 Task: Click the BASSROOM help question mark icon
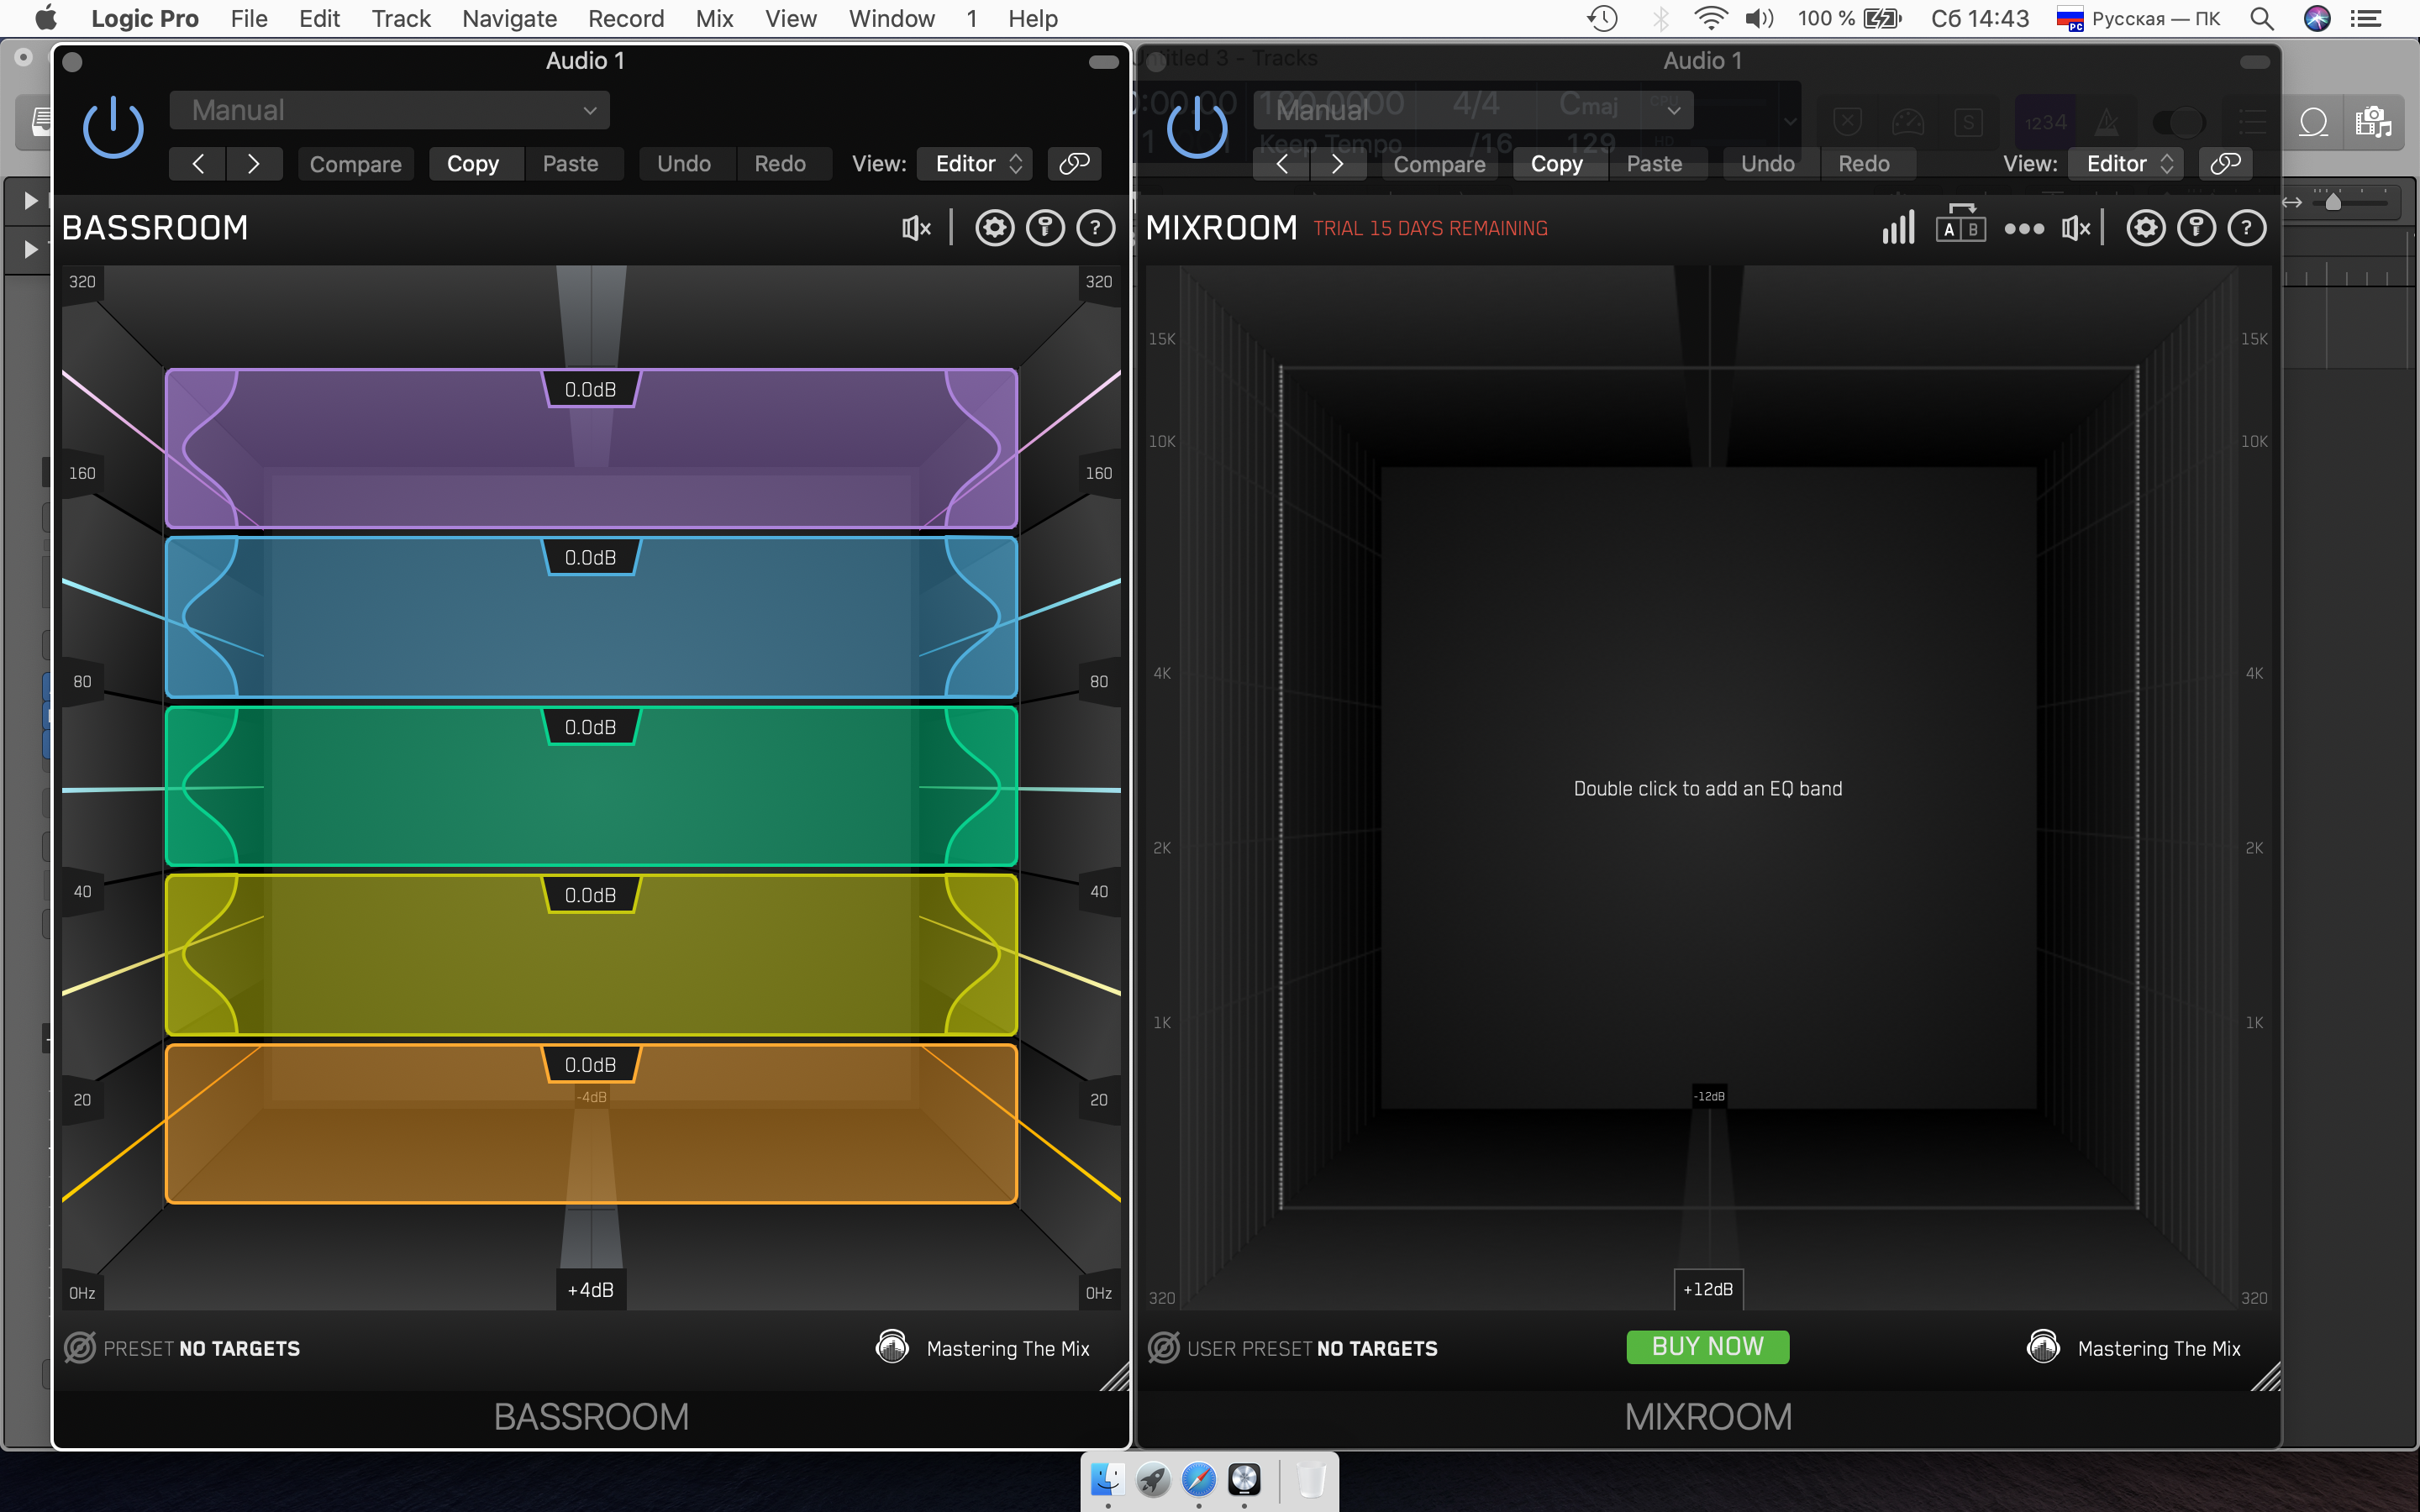(1095, 229)
